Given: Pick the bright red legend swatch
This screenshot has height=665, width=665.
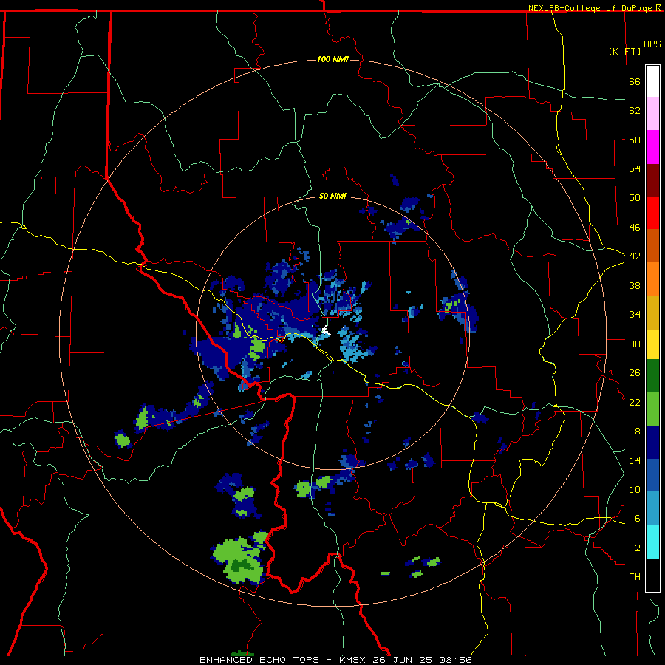Looking at the screenshot, I should click(652, 213).
